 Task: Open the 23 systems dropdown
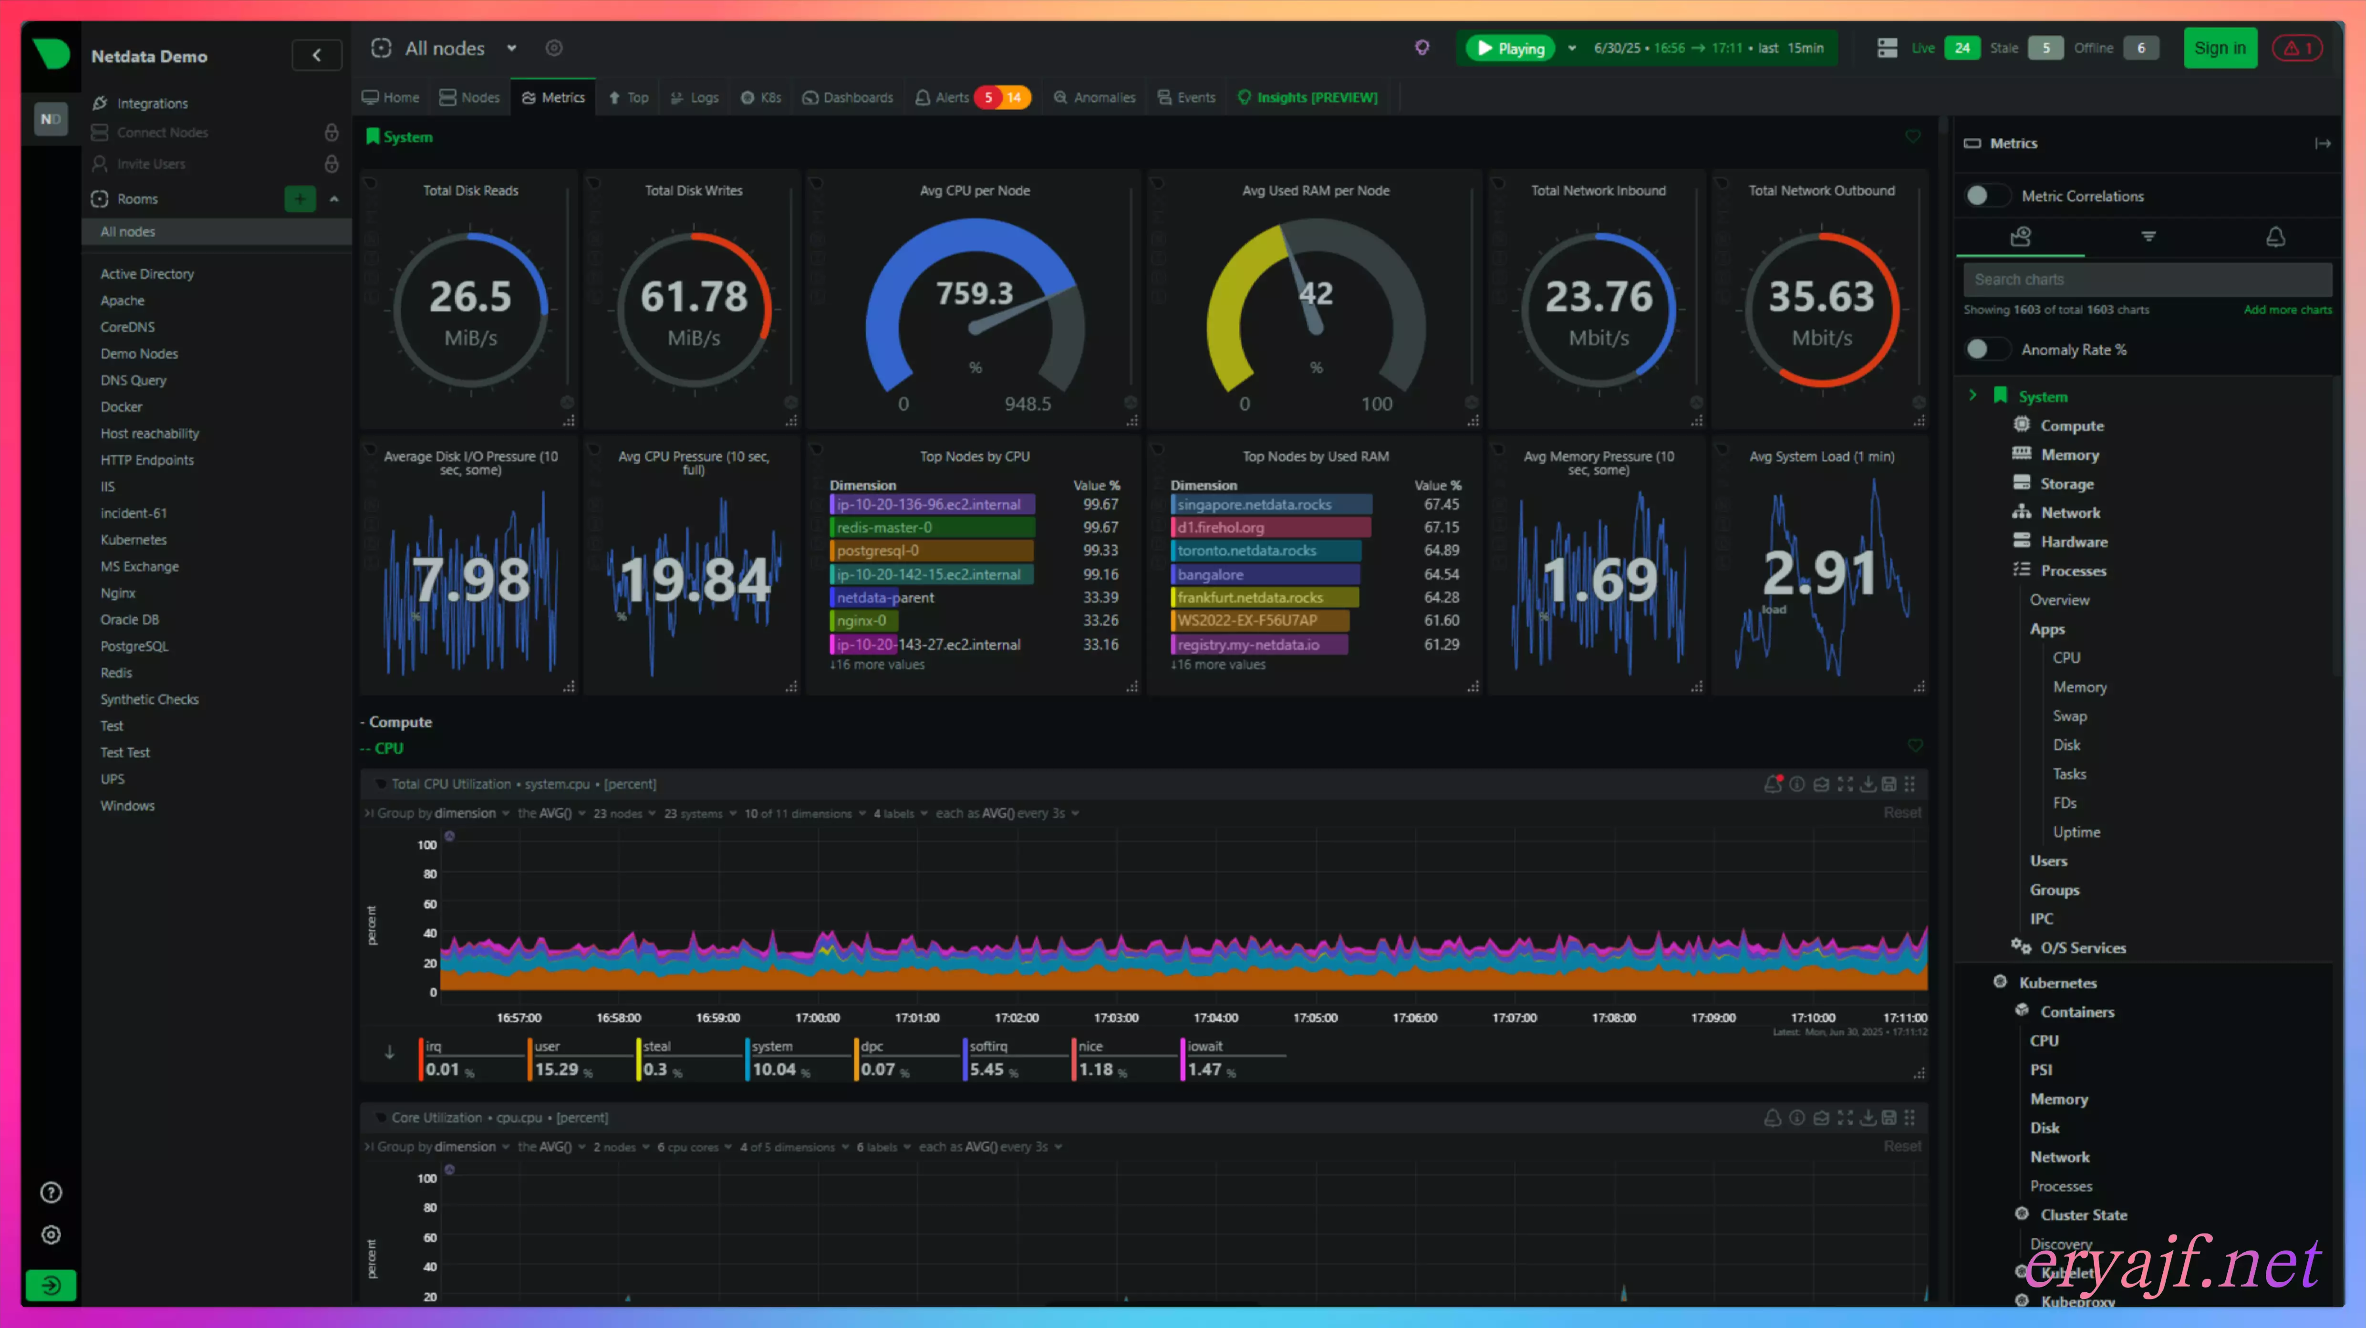pyautogui.click(x=700, y=813)
